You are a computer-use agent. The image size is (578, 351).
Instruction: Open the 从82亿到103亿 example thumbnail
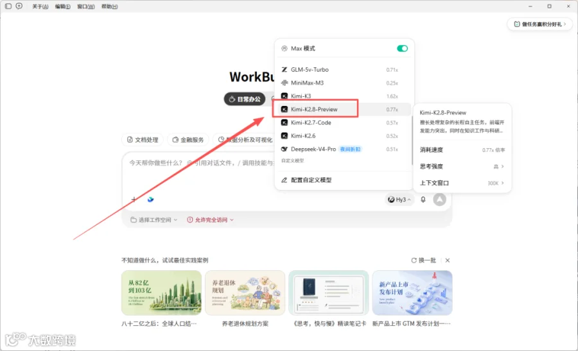161,293
